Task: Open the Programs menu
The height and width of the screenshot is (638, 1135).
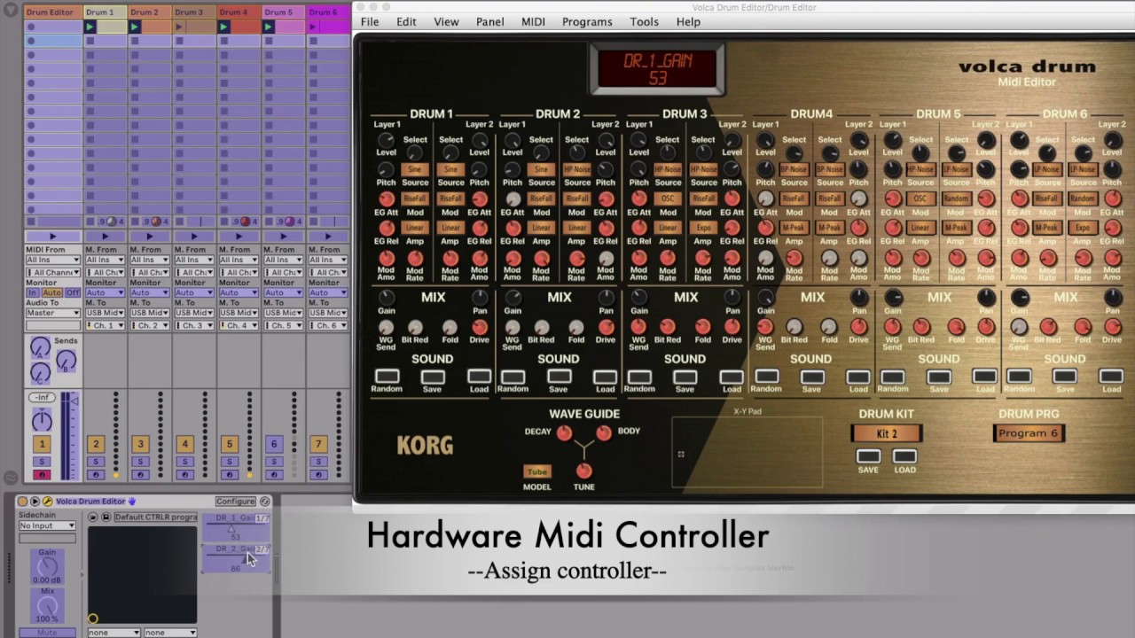Action: tap(587, 21)
